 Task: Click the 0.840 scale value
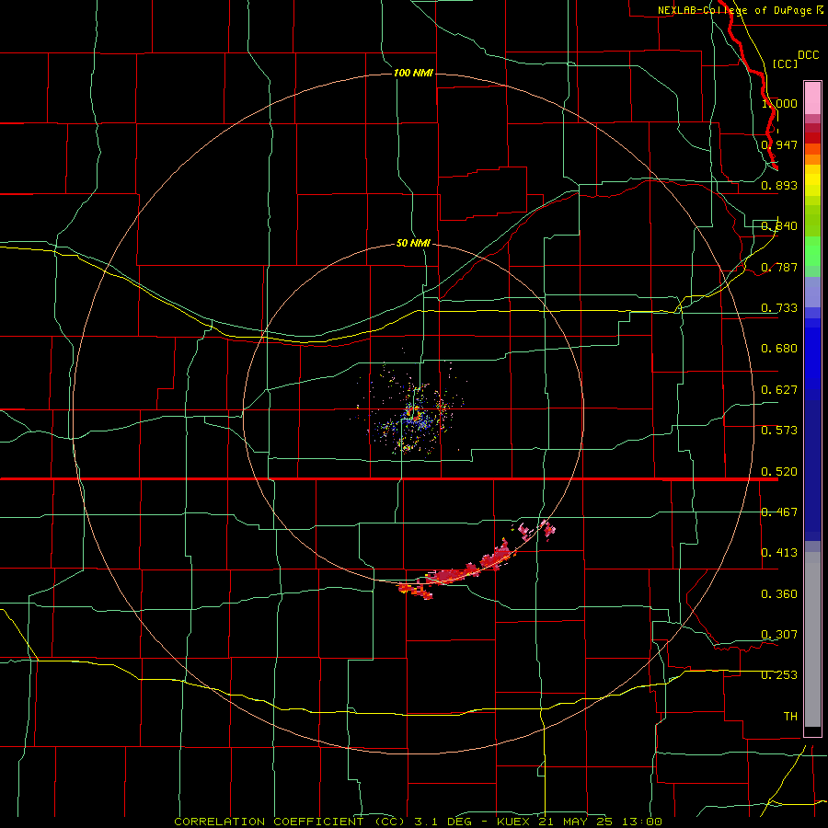click(779, 226)
